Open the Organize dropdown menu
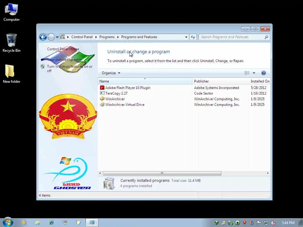This screenshot has width=303, height=227. point(111,73)
